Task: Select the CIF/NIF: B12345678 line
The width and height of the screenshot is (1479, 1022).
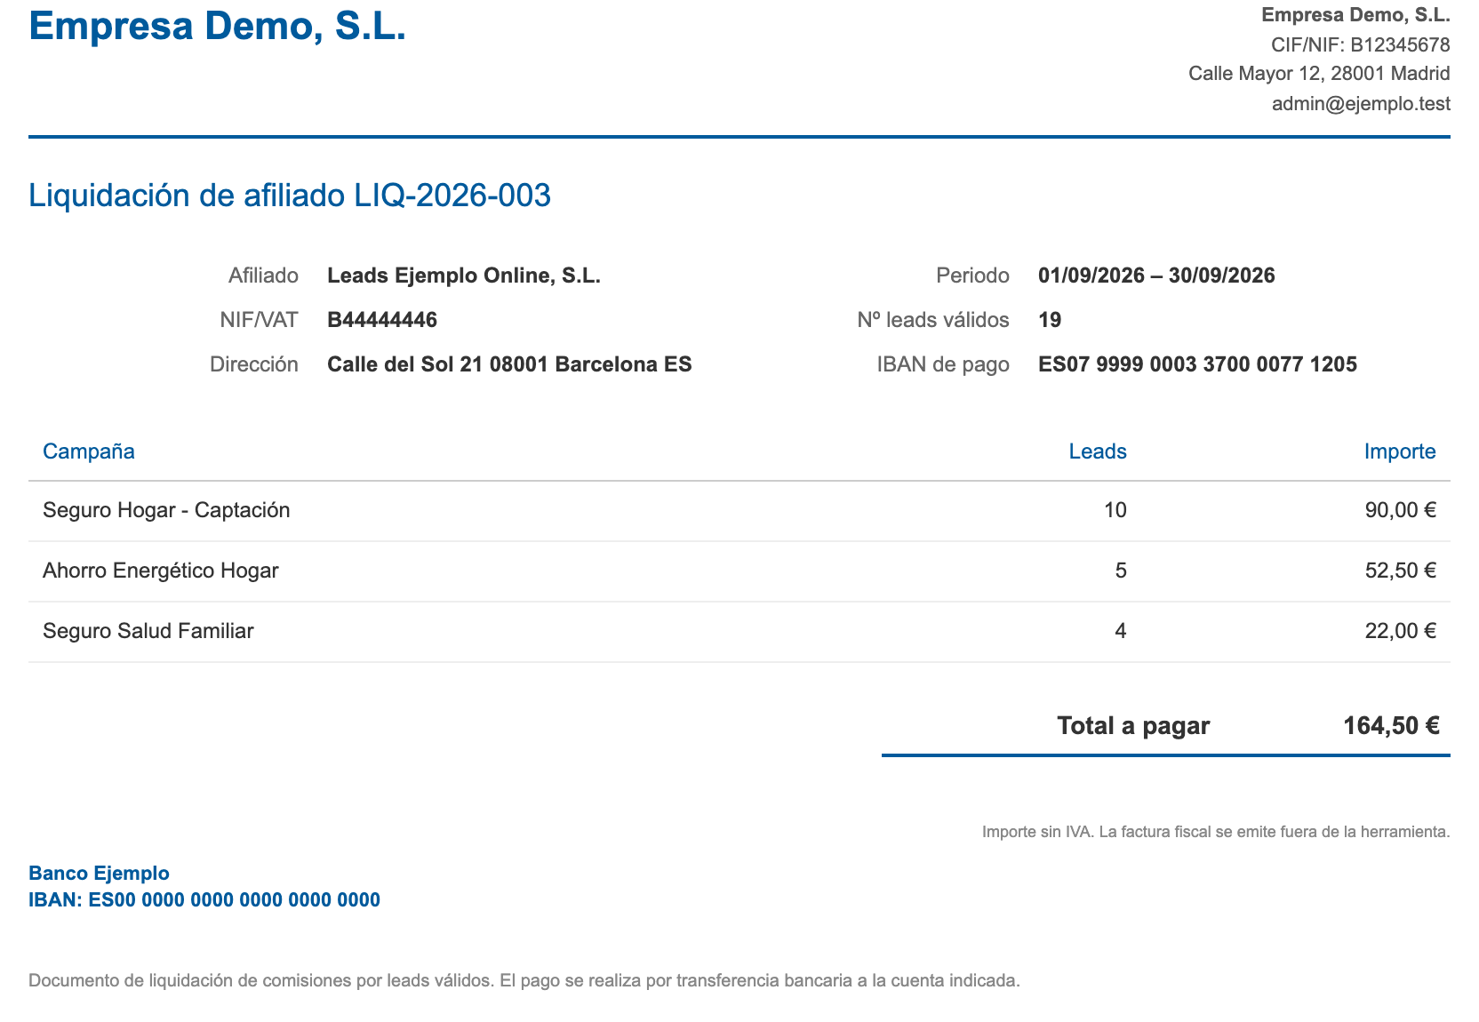Action: (x=1361, y=44)
